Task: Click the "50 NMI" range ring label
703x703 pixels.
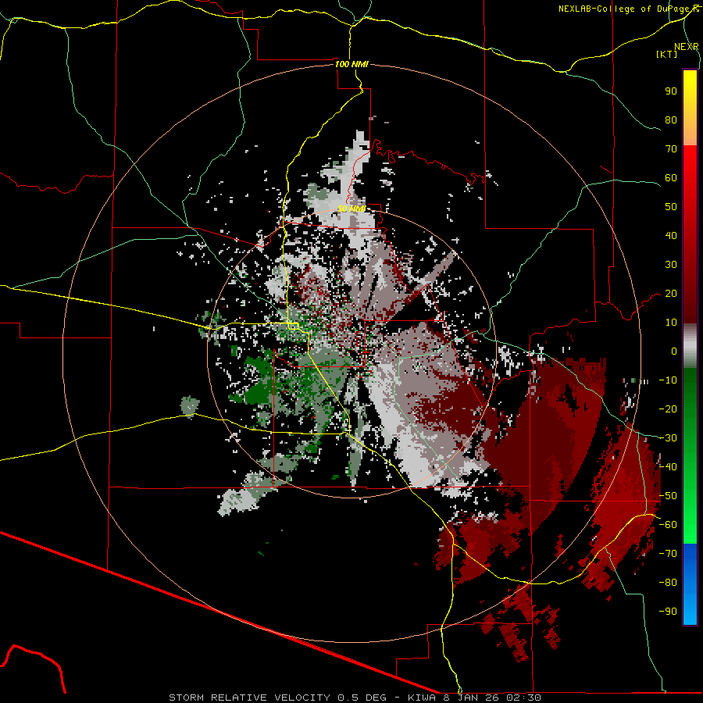Action: tap(351, 209)
